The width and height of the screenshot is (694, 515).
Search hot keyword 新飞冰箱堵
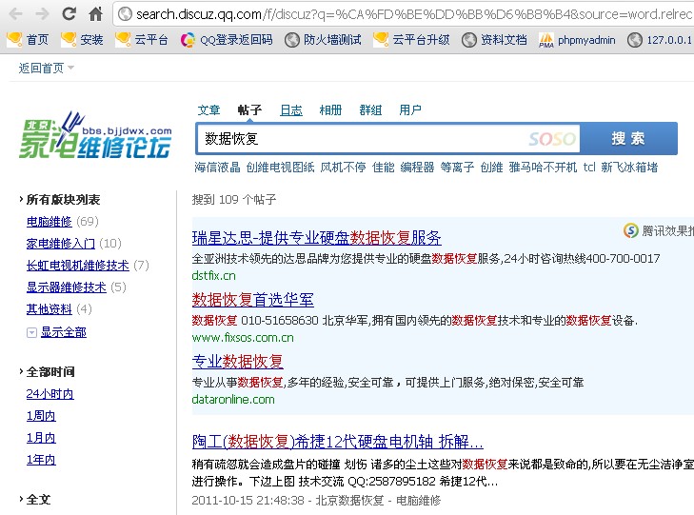point(629,168)
